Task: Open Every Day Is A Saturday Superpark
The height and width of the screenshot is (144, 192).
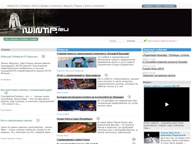Action: tap(173, 134)
